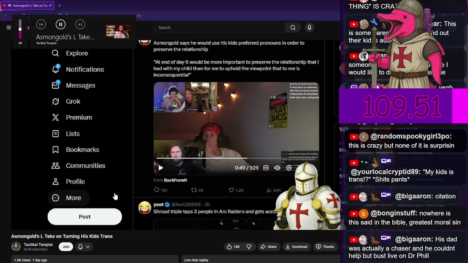This screenshot has height=263, width=468.
Task: Click the search magnifier button
Action: pyautogui.click(x=293, y=27)
